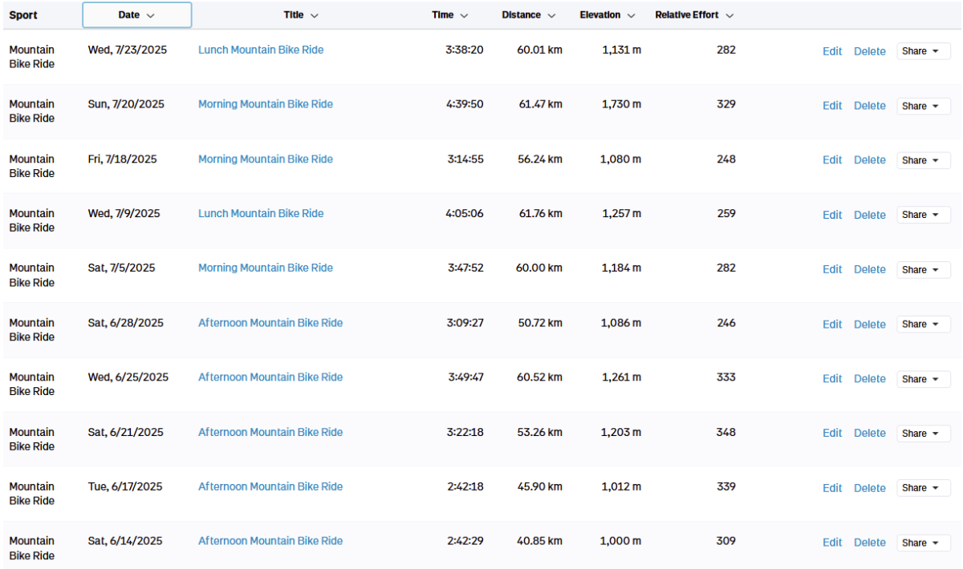Select the distance 50.72 km
Screen dimensions: 963x569
[541, 323]
